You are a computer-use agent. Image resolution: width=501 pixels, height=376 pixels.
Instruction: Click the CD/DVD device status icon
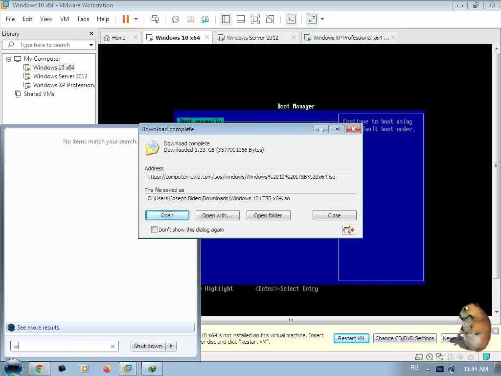point(430,357)
